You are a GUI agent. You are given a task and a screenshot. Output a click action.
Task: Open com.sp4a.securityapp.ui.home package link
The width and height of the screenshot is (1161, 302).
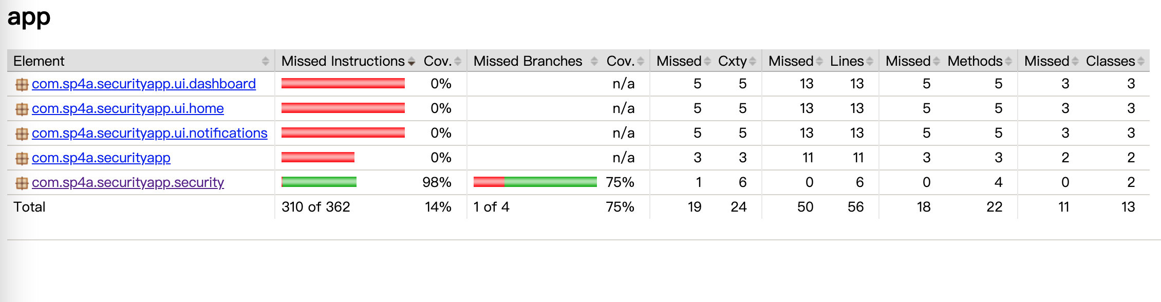point(127,108)
